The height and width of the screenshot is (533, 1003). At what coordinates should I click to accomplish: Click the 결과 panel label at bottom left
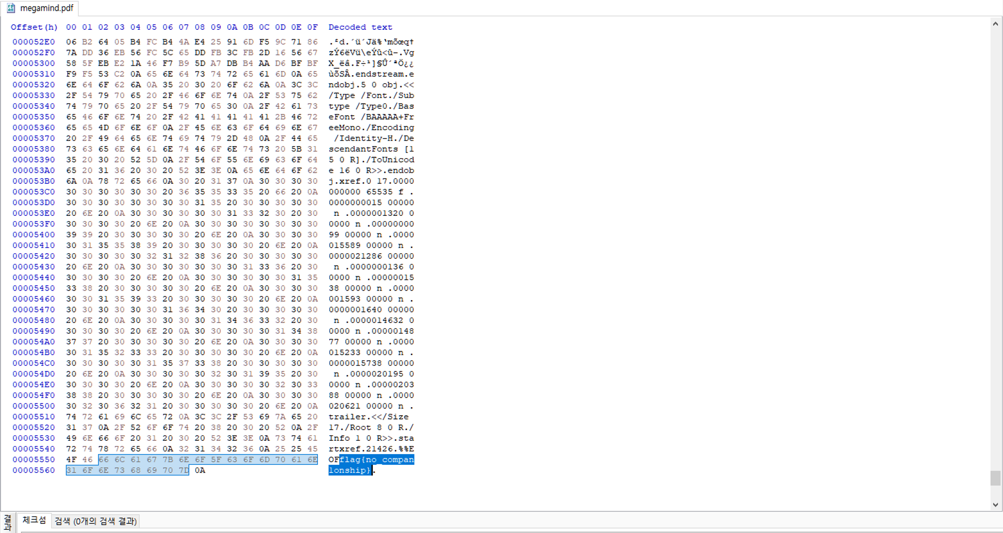(x=7, y=522)
